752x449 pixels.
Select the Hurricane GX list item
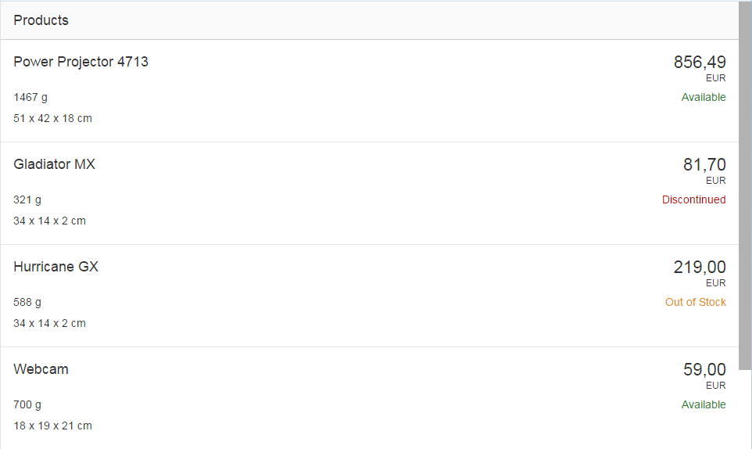pos(56,267)
